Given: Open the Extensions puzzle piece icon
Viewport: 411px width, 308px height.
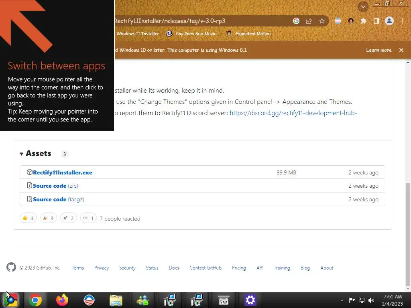Looking at the screenshot, I should pos(363,21).
